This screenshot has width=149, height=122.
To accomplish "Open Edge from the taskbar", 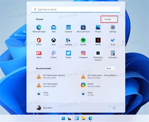I will [90, 119].
